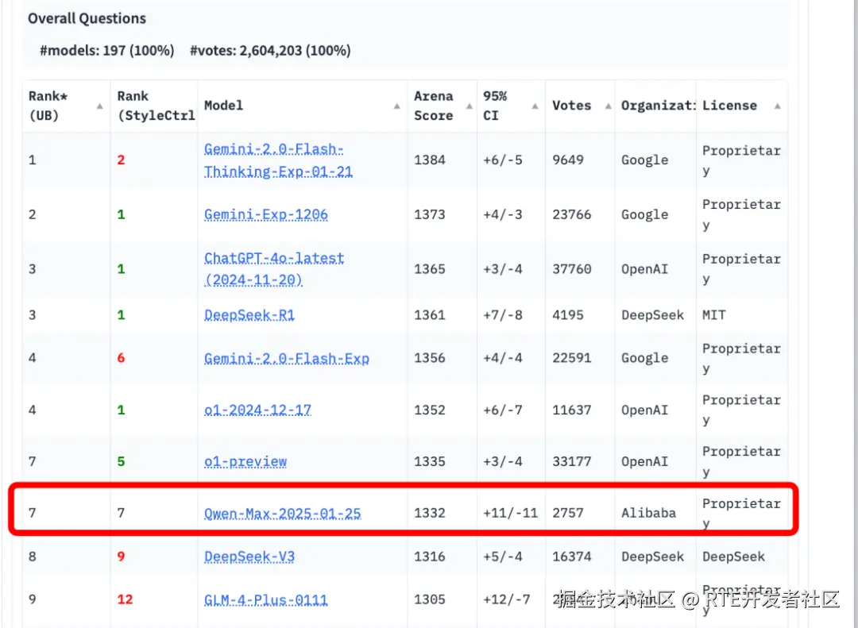858x628 pixels.
Task: Click StyleCtrl rank 12 in GLM-4-Plus row
Action: pyautogui.click(x=125, y=599)
